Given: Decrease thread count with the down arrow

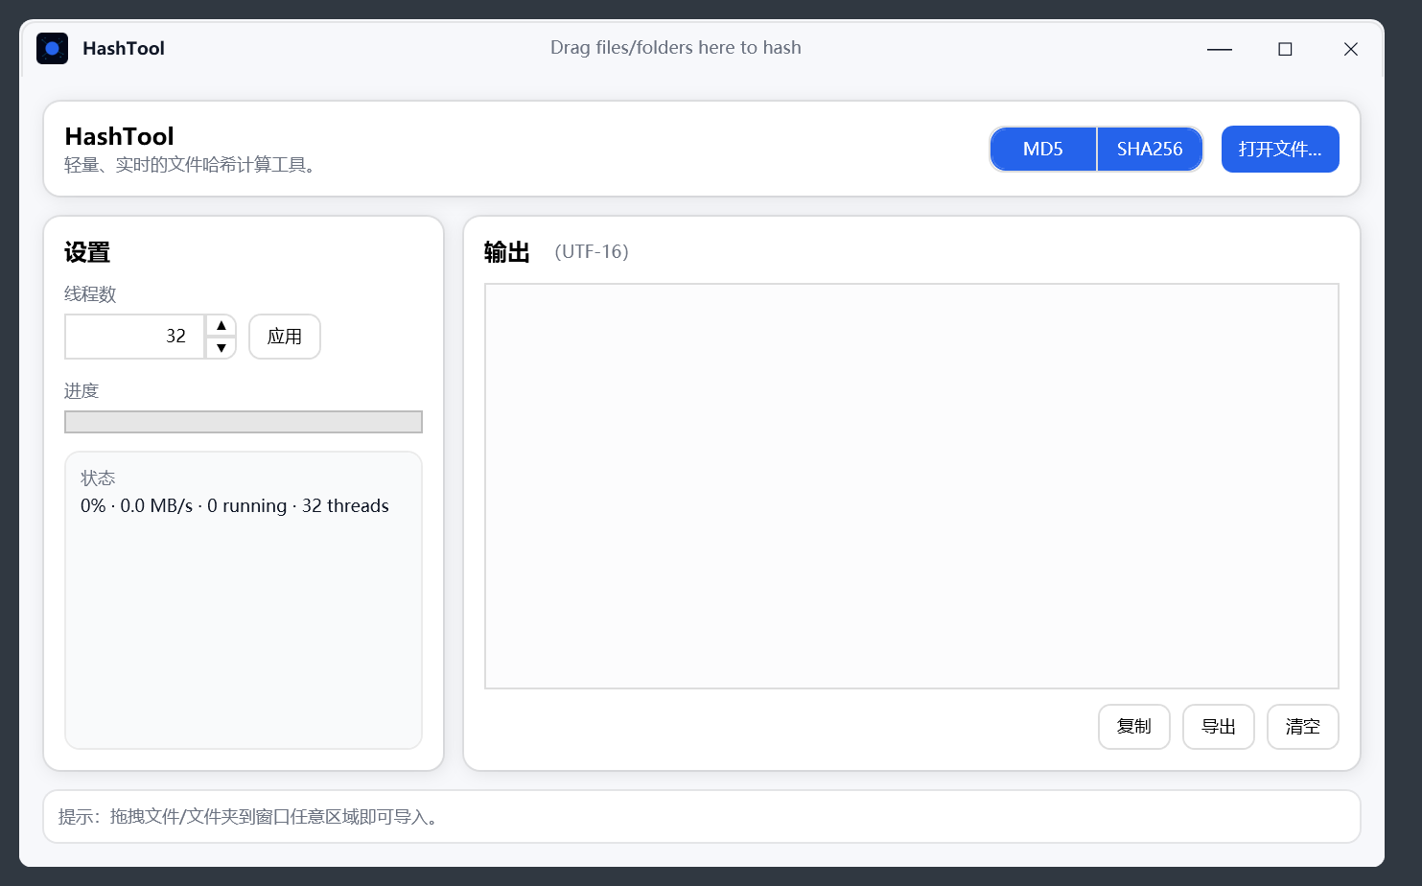Looking at the screenshot, I should 221,348.
